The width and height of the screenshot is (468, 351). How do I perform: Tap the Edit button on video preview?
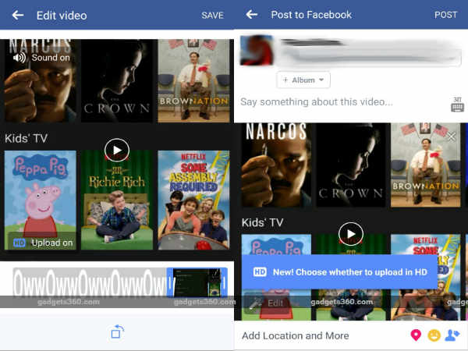pyautogui.click(x=267, y=303)
